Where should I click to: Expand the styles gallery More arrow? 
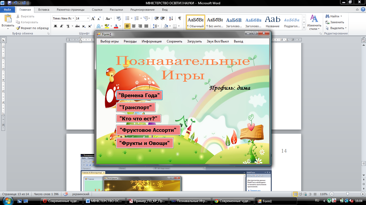coord(304,27)
